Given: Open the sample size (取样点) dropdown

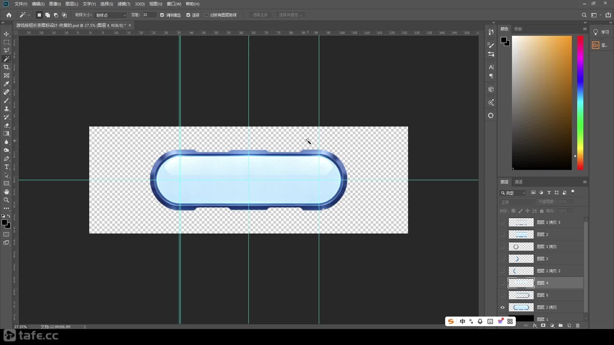Looking at the screenshot, I should pos(111,15).
